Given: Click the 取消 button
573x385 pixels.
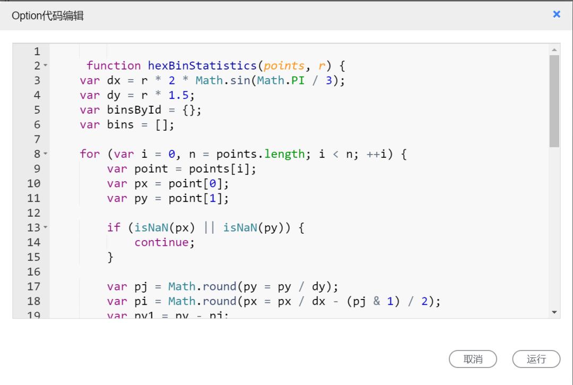Looking at the screenshot, I should pos(473,359).
